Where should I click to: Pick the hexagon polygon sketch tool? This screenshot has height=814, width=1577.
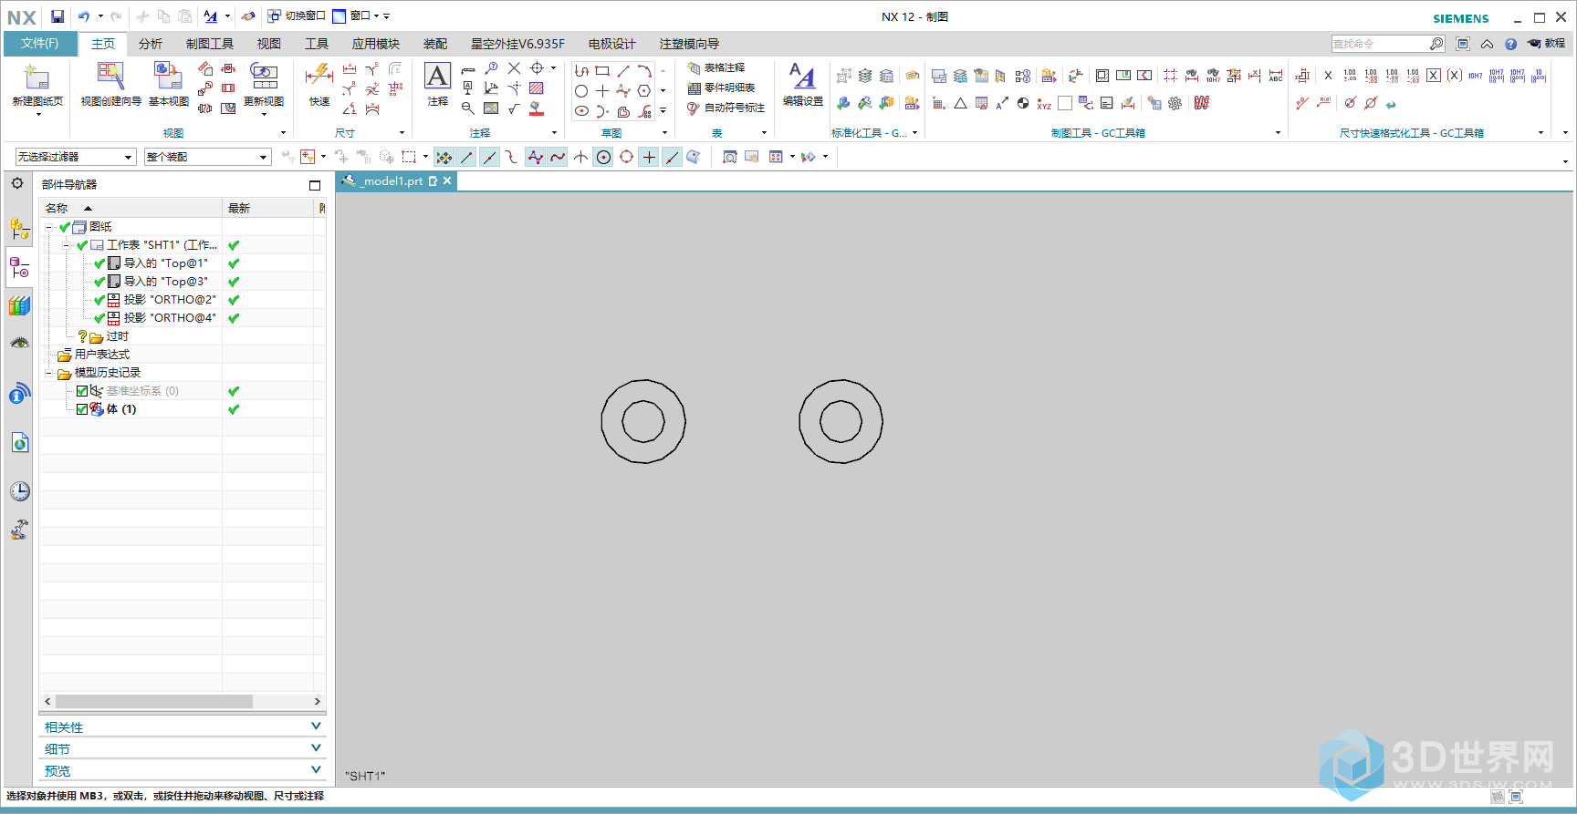[x=644, y=90]
